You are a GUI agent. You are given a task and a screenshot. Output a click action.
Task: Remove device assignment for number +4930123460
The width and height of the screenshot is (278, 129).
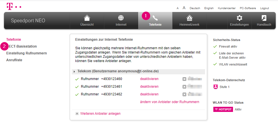click(x=184, y=79)
